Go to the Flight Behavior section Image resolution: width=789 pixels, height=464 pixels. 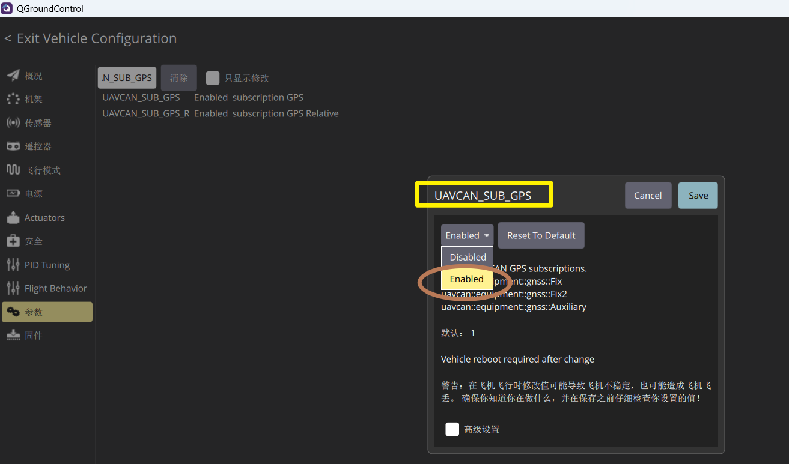47,288
